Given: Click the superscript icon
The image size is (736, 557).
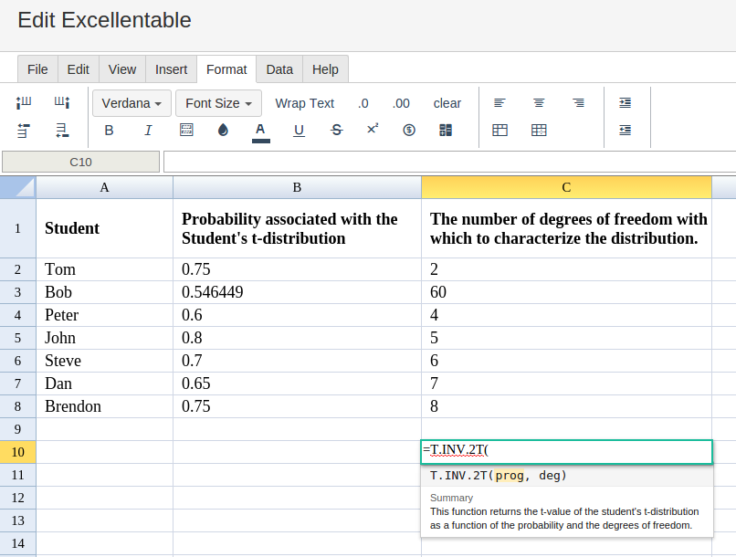Looking at the screenshot, I should point(373,130).
